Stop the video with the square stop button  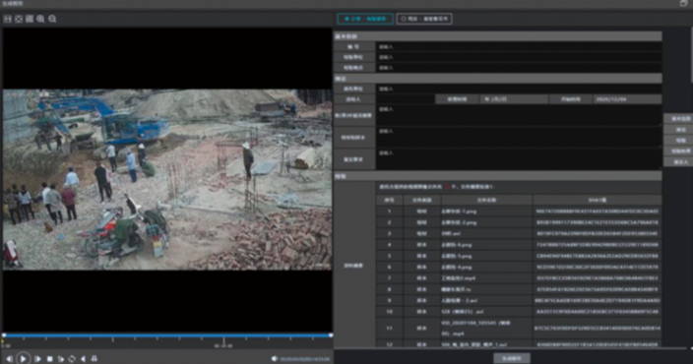(50, 359)
